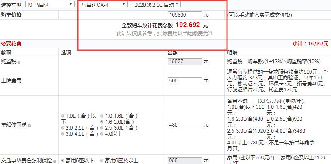Click the 选择车型 label
This screenshot has height=164, width=331.
[11, 4]
